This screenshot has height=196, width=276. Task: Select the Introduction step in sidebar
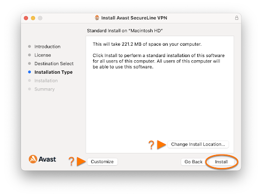tap(47, 46)
